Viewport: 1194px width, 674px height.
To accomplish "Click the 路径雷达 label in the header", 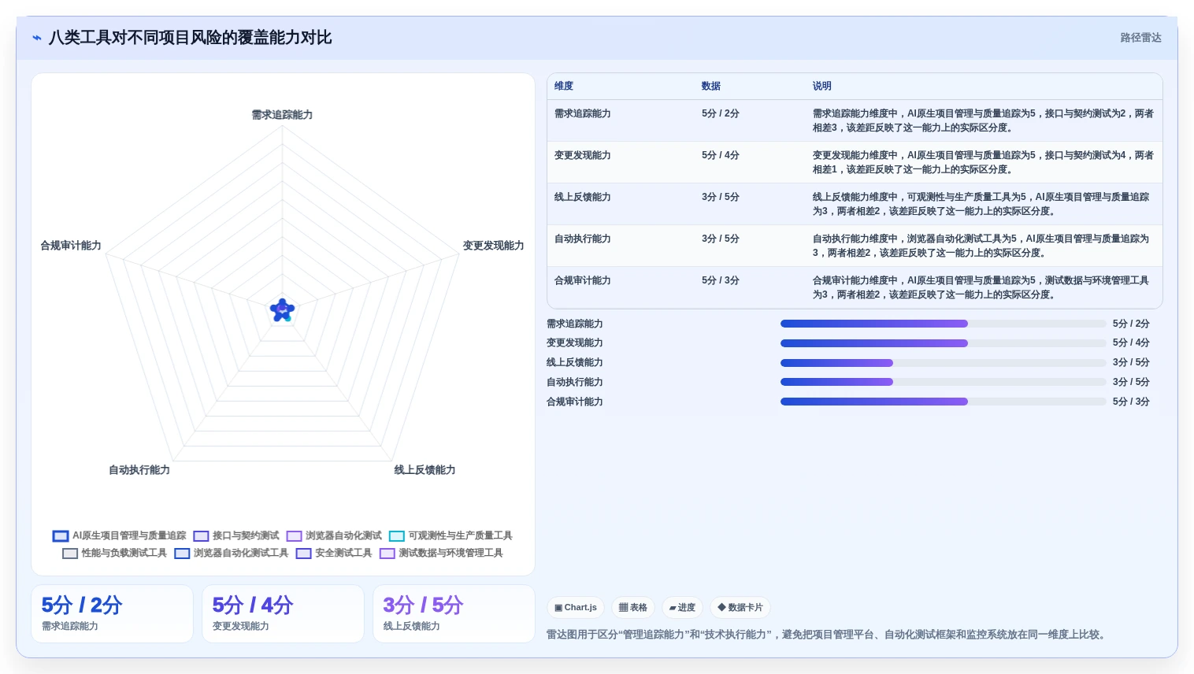I will tap(1140, 38).
